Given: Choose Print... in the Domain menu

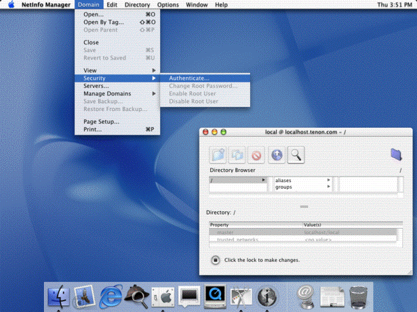Looking at the screenshot, I should [x=117, y=129].
